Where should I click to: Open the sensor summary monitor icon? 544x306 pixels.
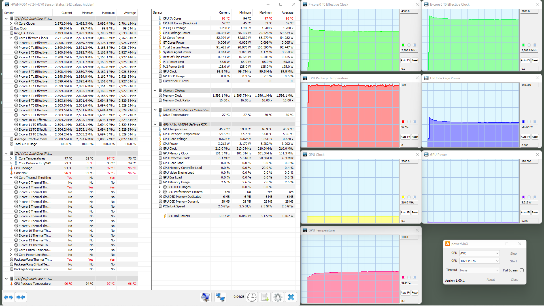205,297
